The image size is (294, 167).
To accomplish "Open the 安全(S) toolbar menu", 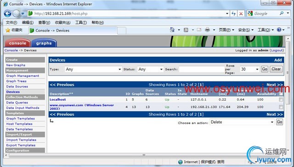I will click(x=246, y=30).
